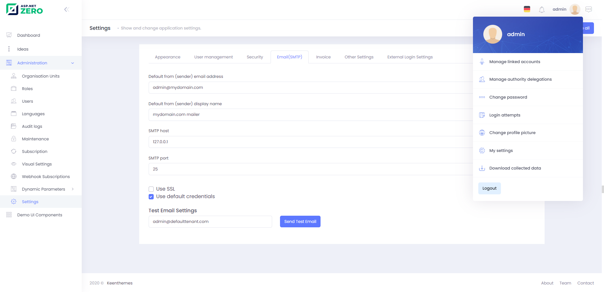
Task: Click the Maintenance lock icon
Action: click(14, 139)
